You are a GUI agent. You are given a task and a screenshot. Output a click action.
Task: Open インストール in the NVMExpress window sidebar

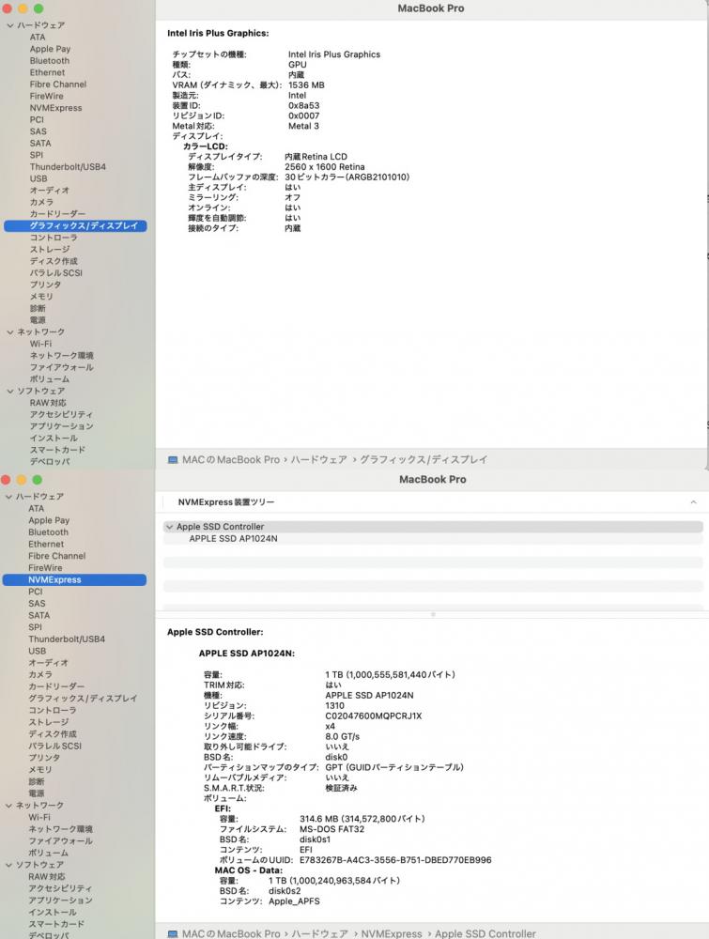click(52, 912)
